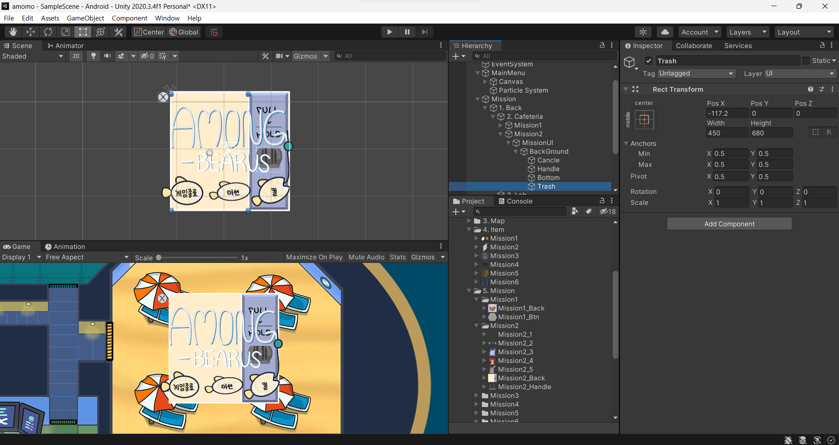Image resolution: width=839 pixels, height=445 pixels.
Task: Toggle raw edit mode R button
Action: tap(829, 132)
